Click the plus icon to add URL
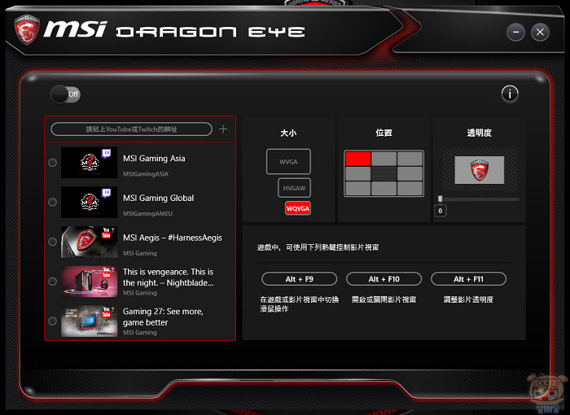Screen dimensions: 570x415 coord(223,129)
